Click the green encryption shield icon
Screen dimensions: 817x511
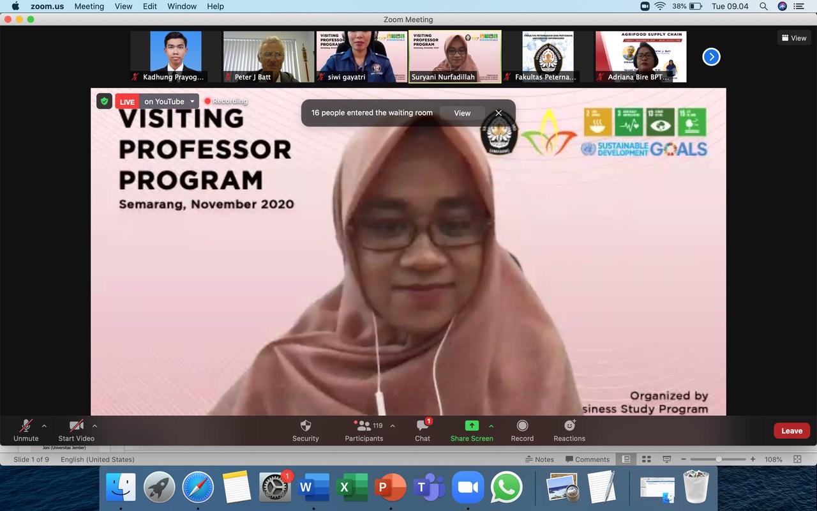tap(104, 102)
